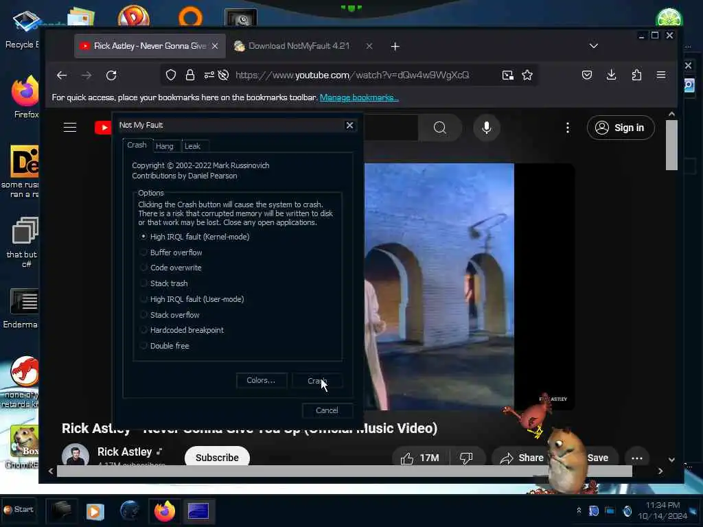Image resolution: width=703 pixels, height=527 pixels.
Task: Click Manage bookmarks link
Action: [x=358, y=97]
